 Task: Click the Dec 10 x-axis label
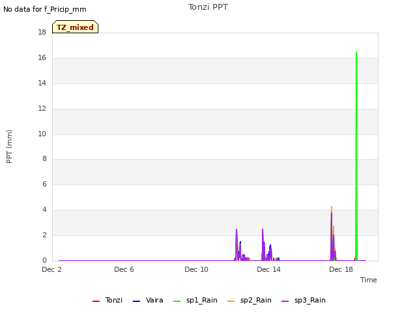[196, 269]
